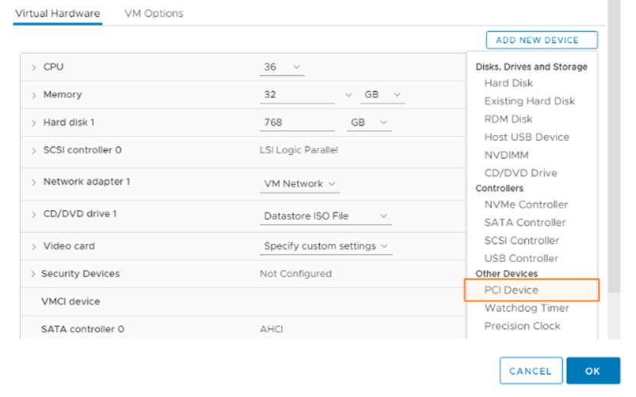Image resolution: width=636 pixels, height=397 pixels.
Task: Switch to the VM Options tab
Action: pyautogui.click(x=154, y=13)
